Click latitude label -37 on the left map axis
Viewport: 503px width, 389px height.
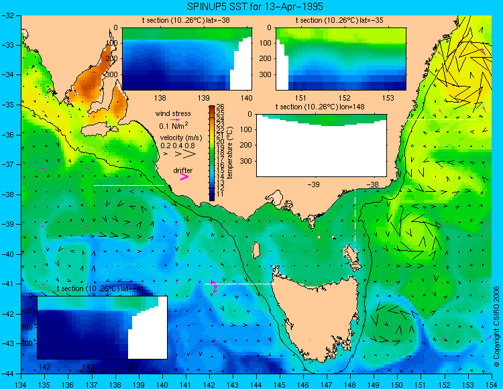[x=7, y=164]
